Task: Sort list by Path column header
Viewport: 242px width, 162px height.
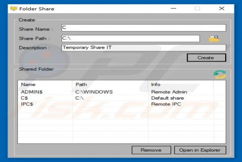Action: (110, 84)
